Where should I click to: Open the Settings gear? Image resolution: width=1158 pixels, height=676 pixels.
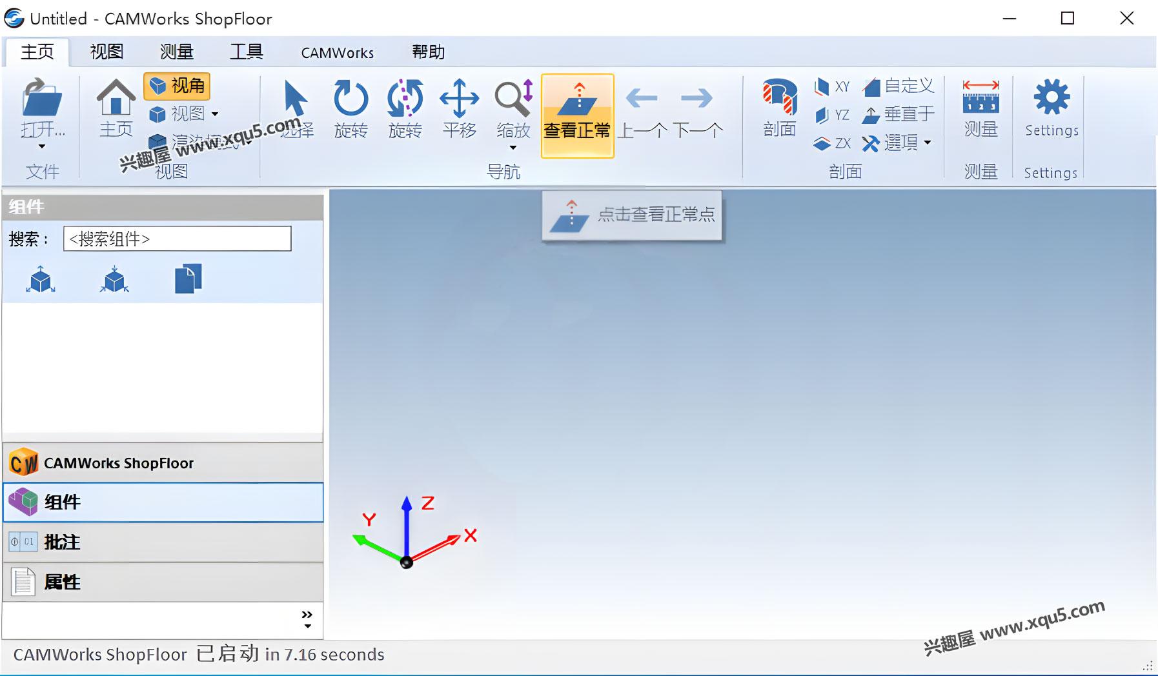(x=1051, y=108)
